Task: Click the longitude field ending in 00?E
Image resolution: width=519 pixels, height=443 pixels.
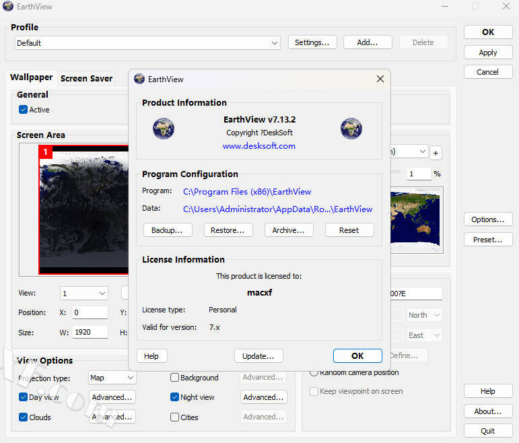Action: tap(416, 294)
